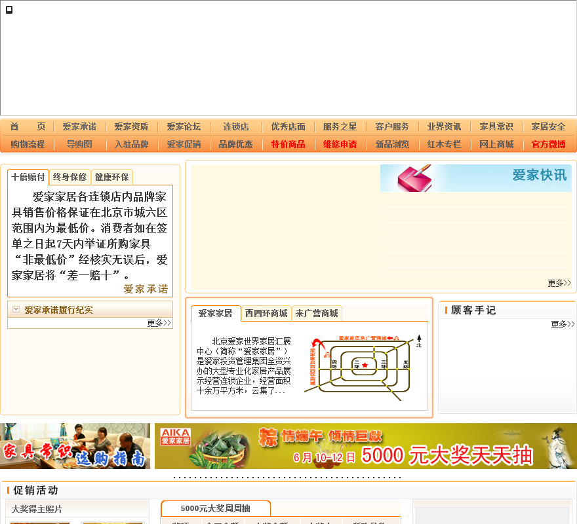577x524 pixels.
Task: Select 家居安全 in navigation
Action: (x=548, y=127)
